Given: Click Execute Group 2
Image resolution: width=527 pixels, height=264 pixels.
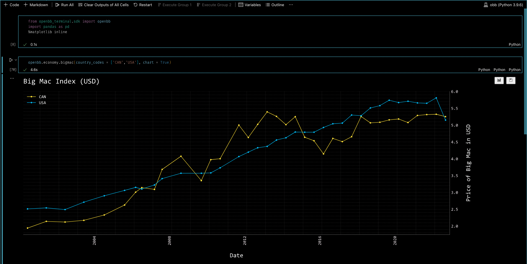Looking at the screenshot, I should [x=214, y=5].
